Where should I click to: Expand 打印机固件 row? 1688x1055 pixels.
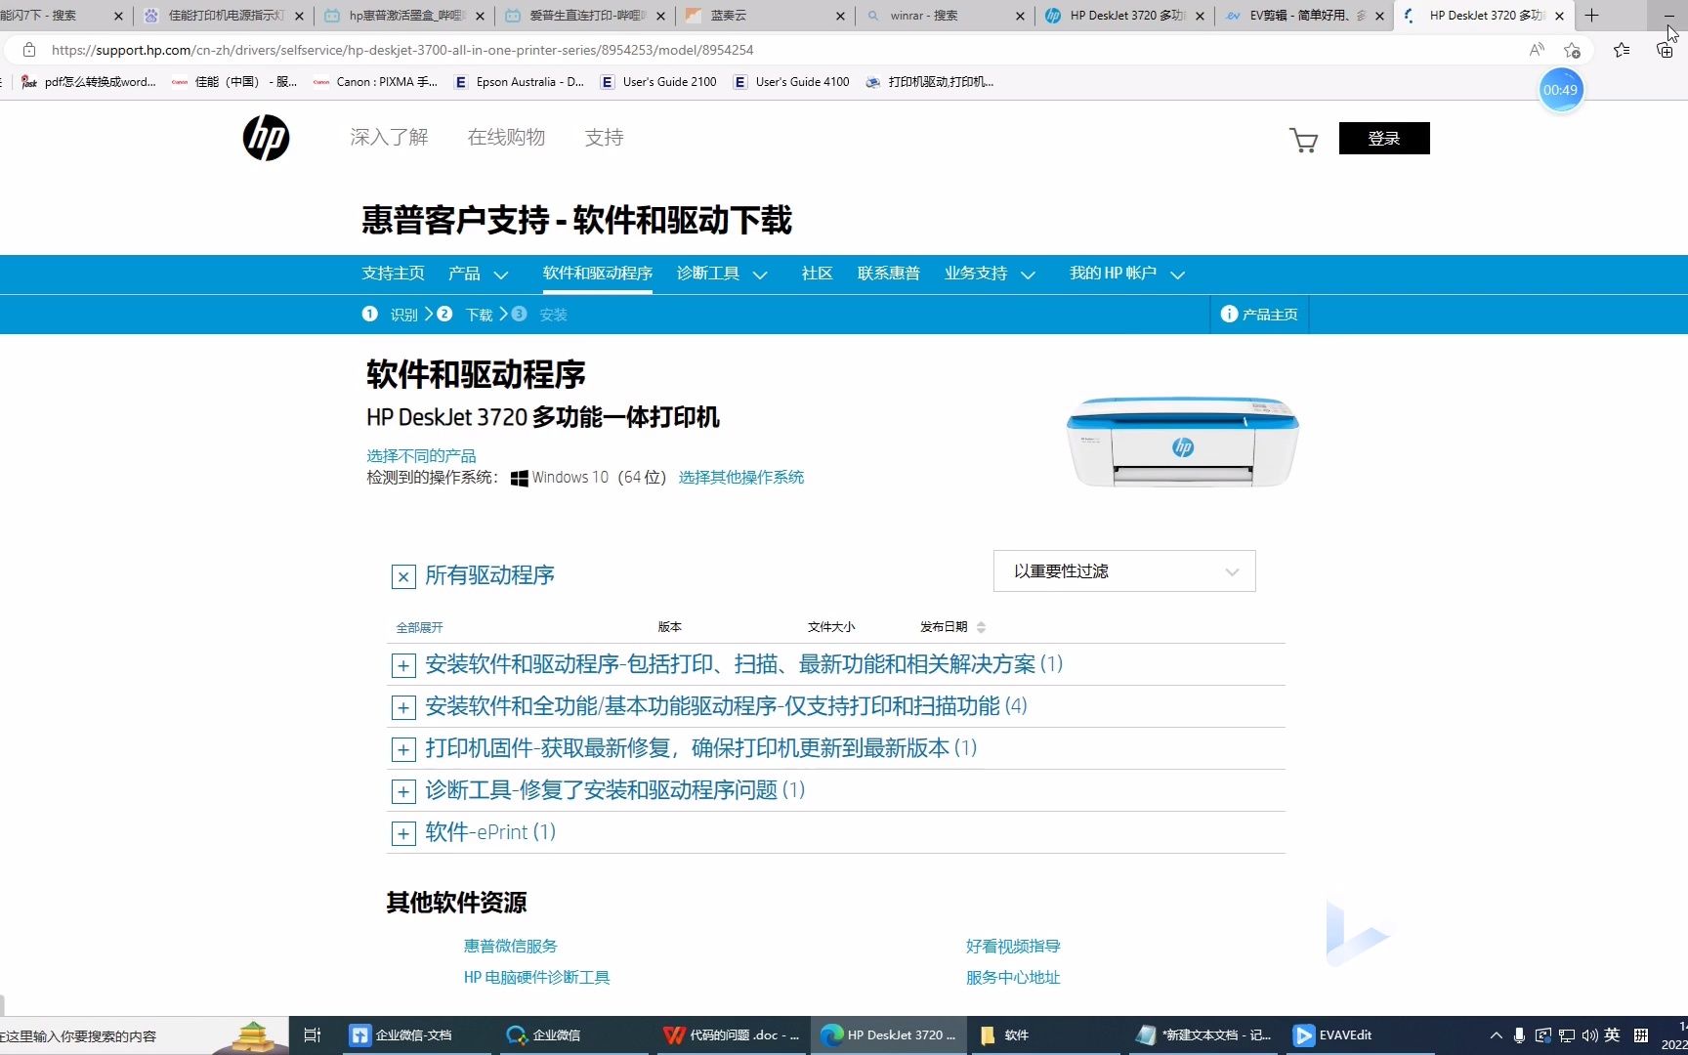pyautogui.click(x=403, y=749)
